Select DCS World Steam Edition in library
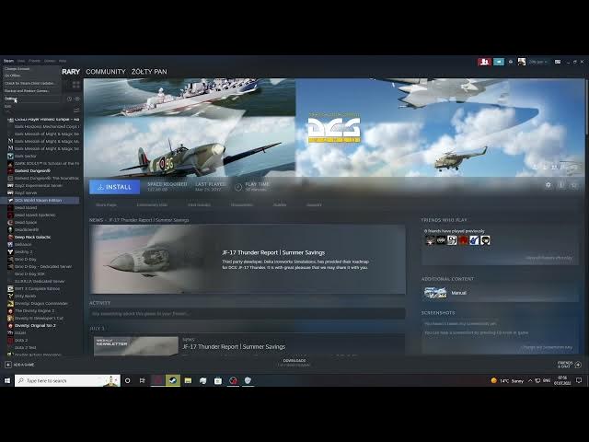 coord(40,201)
